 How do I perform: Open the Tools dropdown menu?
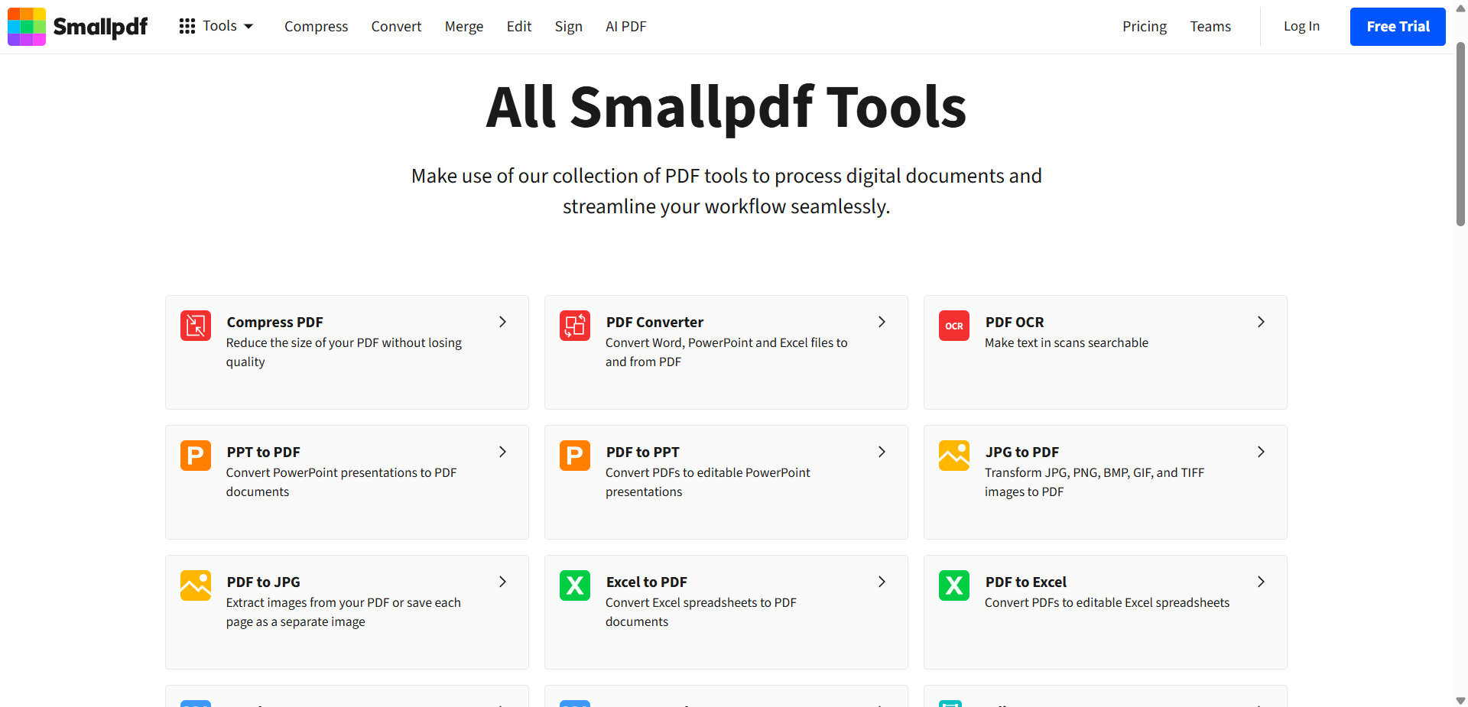point(216,26)
